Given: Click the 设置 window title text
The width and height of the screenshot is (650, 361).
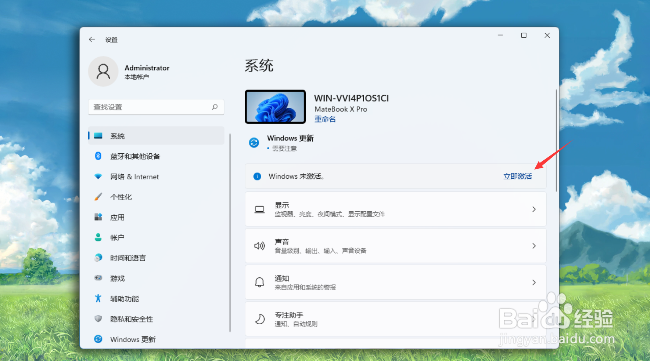Looking at the screenshot, I should (x=111, y=40).
